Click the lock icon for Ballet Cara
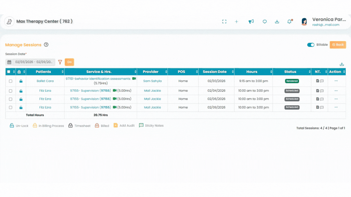Screen dimensions: 351x197 click(x=21, y=81)
